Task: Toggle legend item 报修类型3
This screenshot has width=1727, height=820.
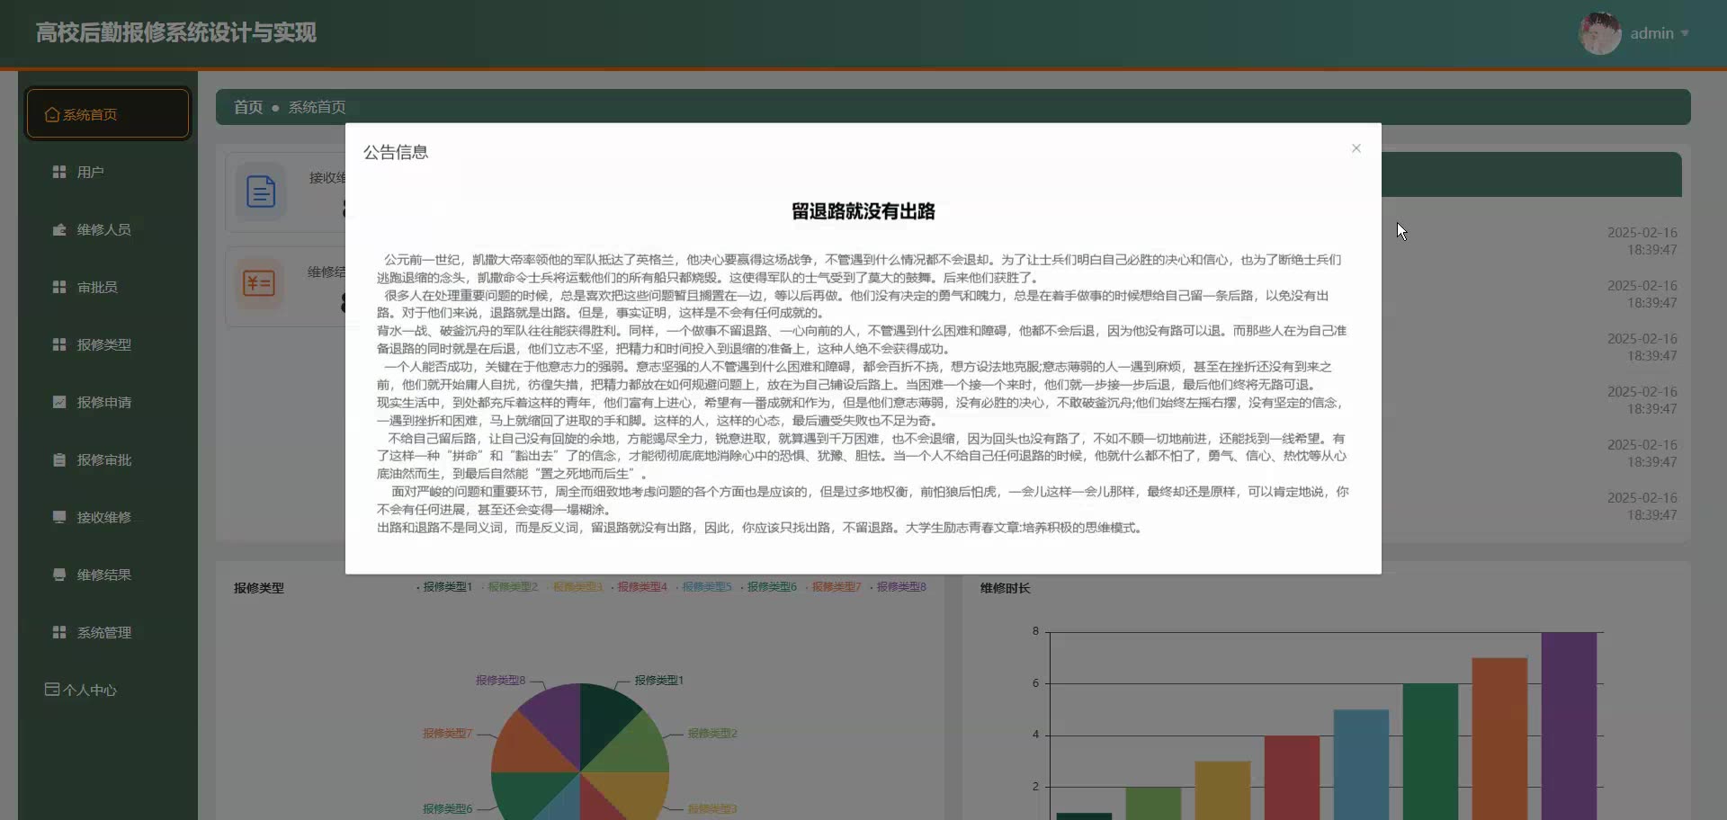Action: click(x=574, y=586)
